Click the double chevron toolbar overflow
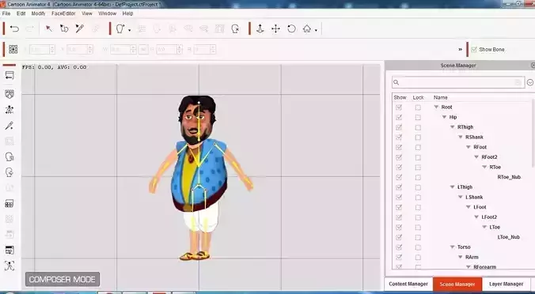The image size is (535, 294). pos(461,50)
